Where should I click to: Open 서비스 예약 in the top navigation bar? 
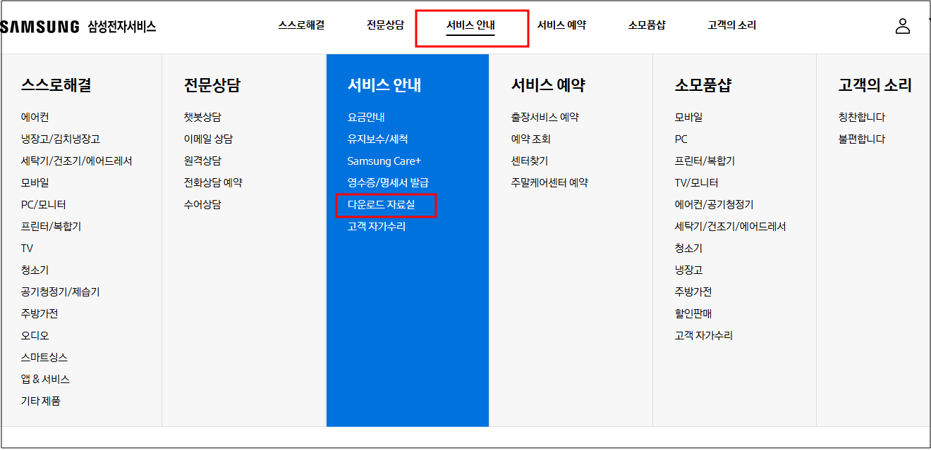tap(561, 25)
